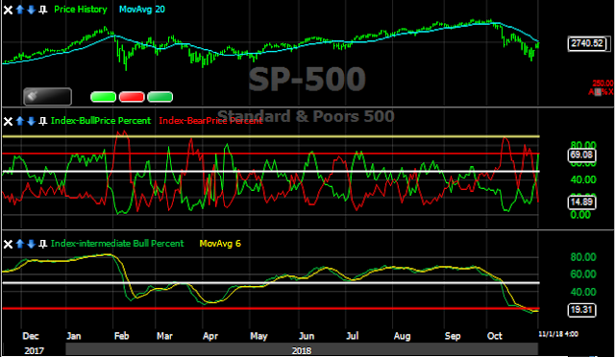Screen dimensions: 615x357
Task: Click the 2740.52 price value box
Action: pyautogui.click(x=587, y=43)
